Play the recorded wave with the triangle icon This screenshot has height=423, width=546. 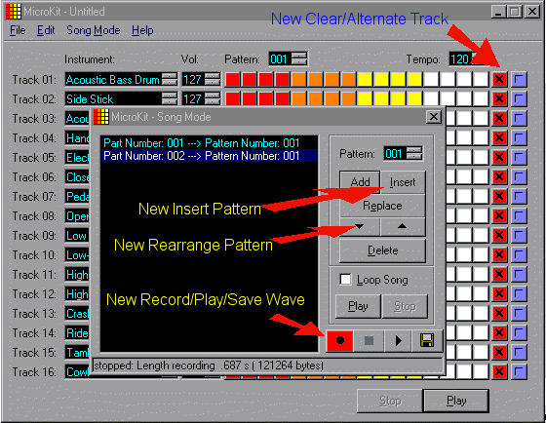398,340
